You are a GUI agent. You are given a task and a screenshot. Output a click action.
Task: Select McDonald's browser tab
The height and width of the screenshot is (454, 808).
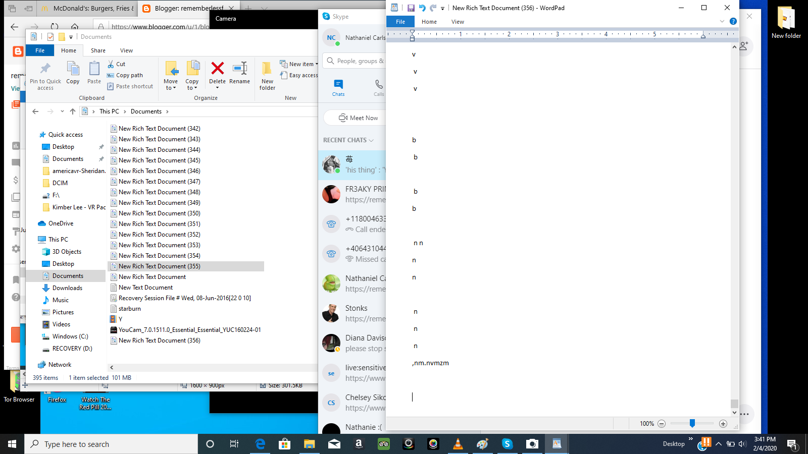point(87,8)
